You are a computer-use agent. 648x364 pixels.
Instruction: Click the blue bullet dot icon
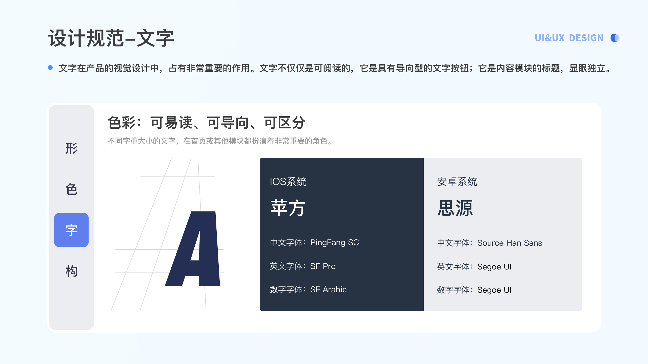tap(50, 67)
